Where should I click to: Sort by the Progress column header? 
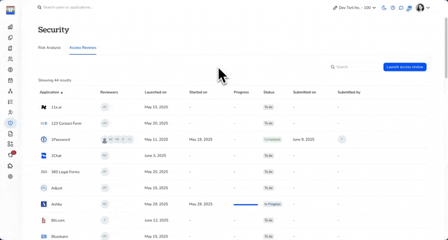click(x=241, y=92)
